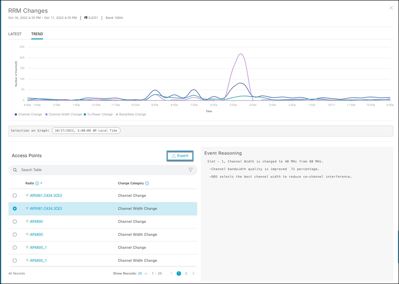
Task: Select radio for AP4800 Channel Width Change row
Action: [x=15, y=234]
